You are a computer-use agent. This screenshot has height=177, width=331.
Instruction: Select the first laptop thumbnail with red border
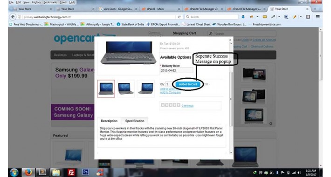(x=106, y=88)
